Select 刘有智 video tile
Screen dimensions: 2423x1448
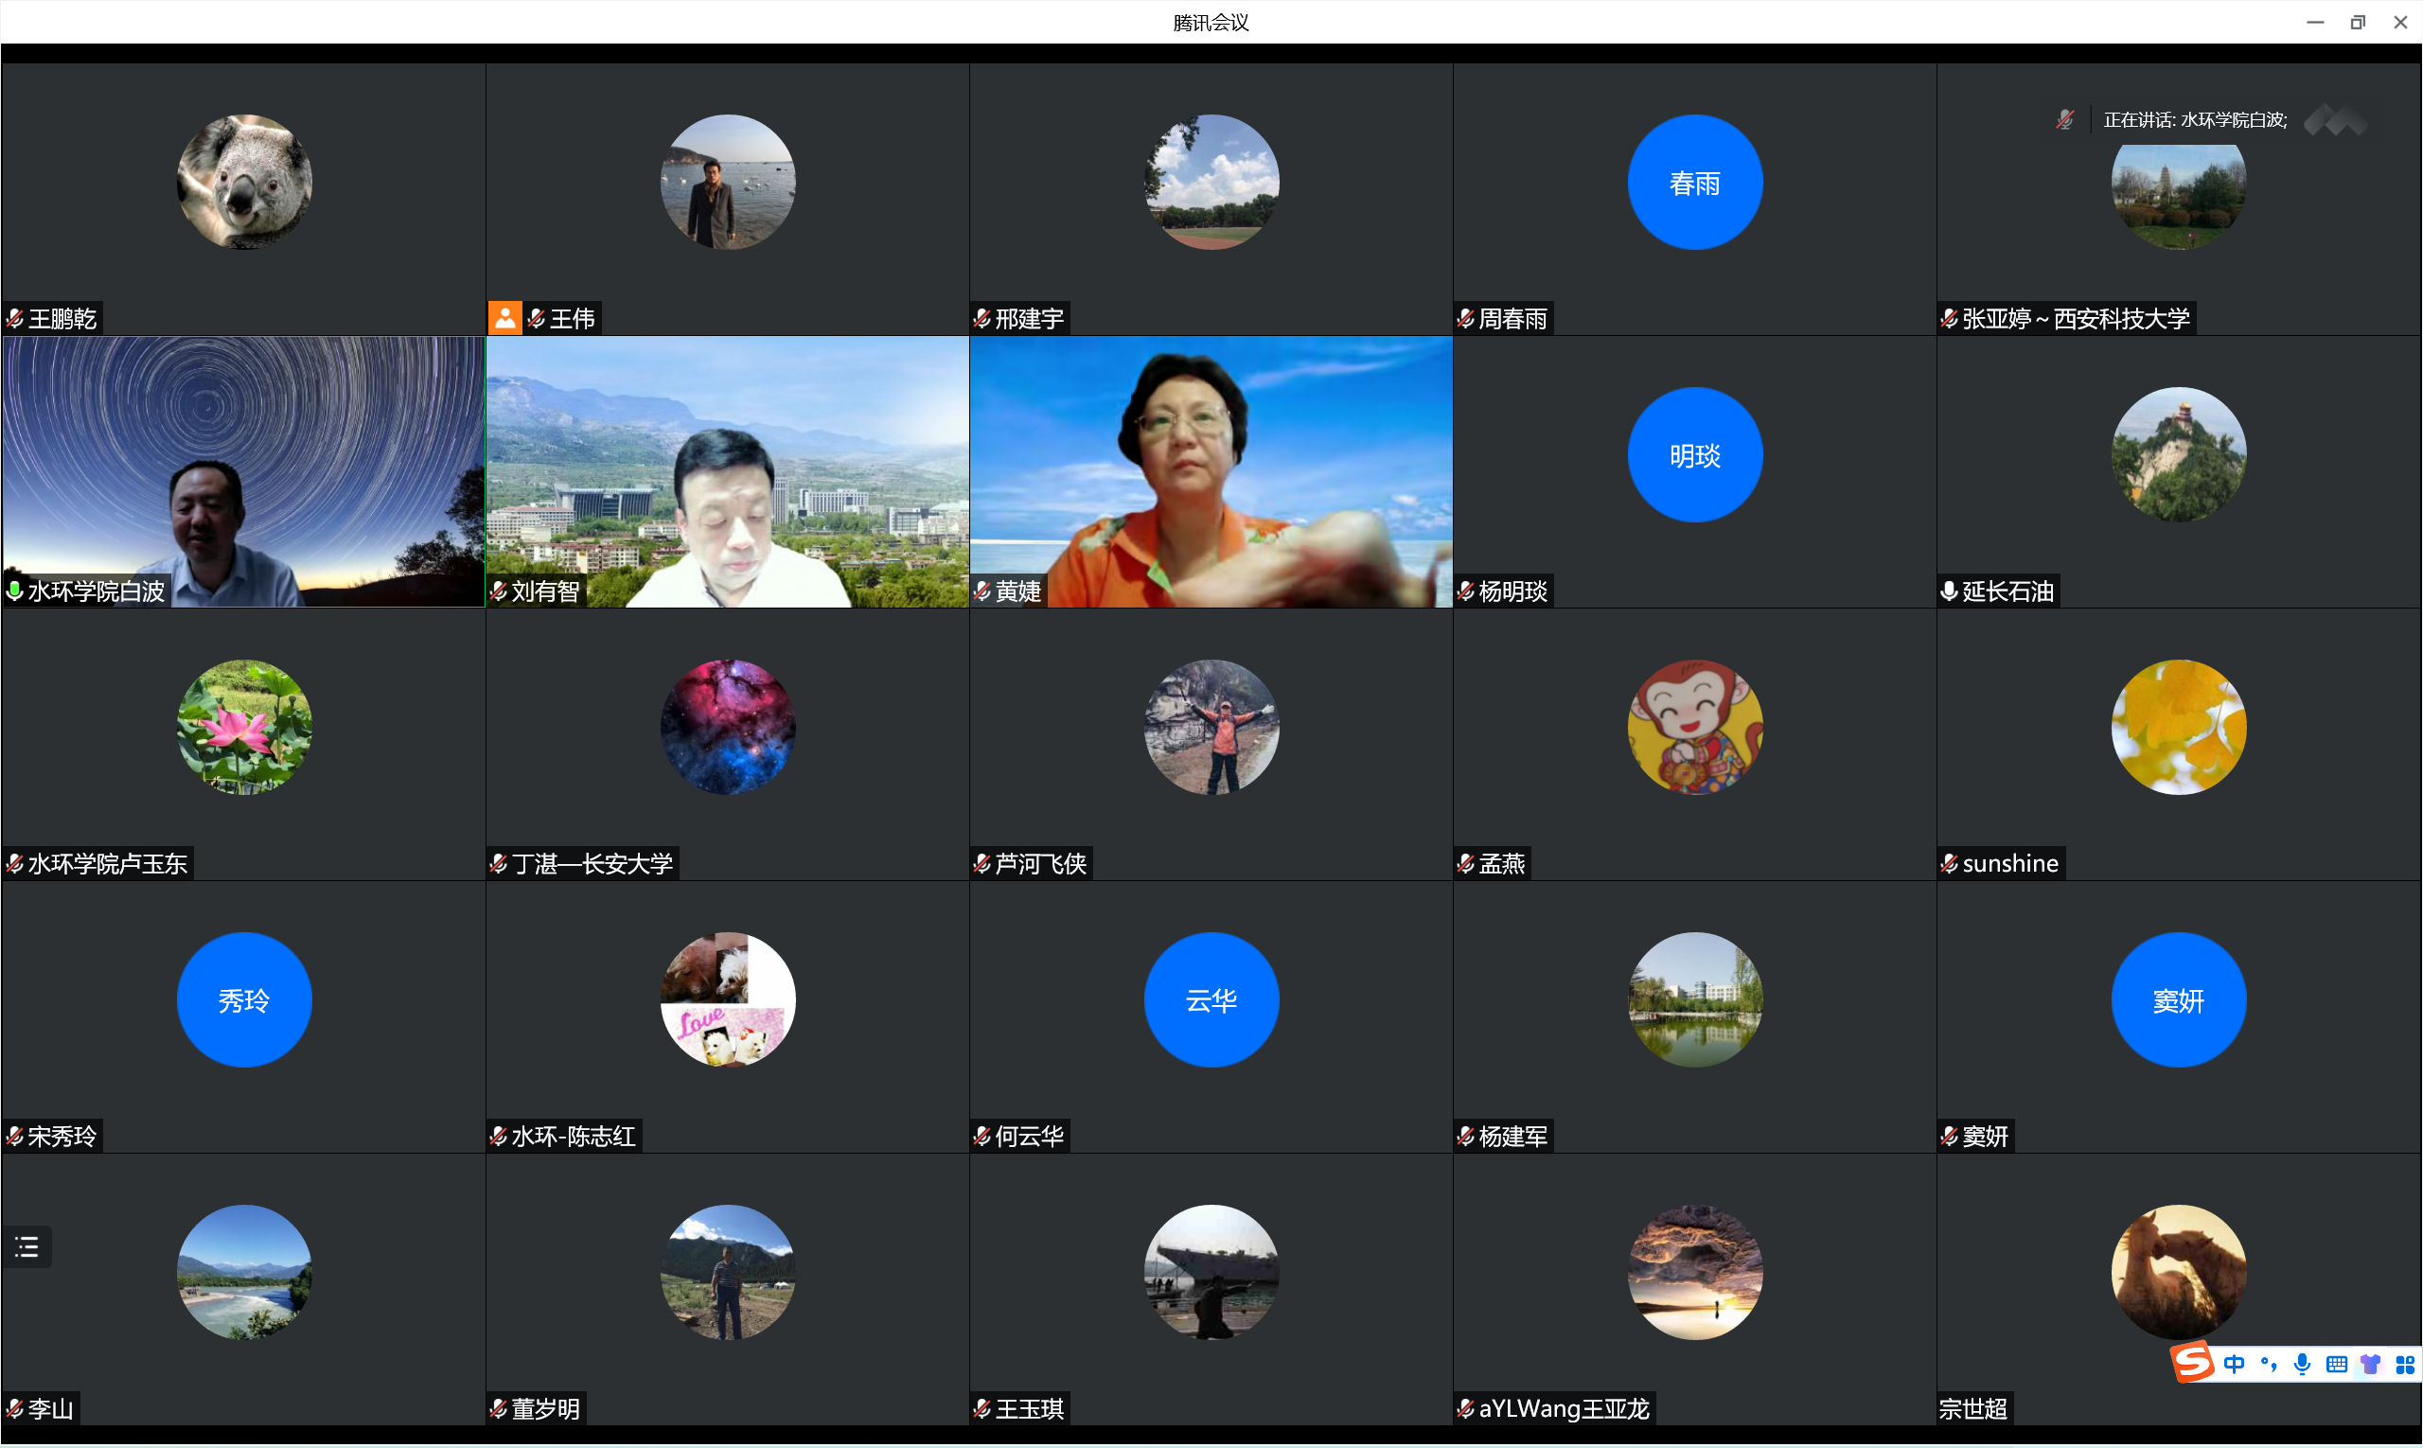(x=727, y=472)
